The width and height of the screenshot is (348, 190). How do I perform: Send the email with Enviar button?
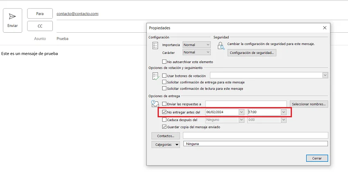click(12, 20)
